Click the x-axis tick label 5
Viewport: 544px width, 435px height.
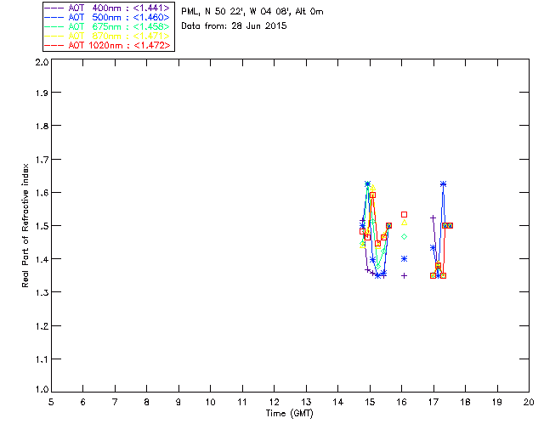(51, 402)
